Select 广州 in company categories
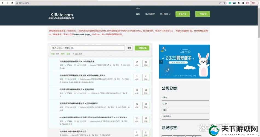260x137 pixels. pos(165,104)
